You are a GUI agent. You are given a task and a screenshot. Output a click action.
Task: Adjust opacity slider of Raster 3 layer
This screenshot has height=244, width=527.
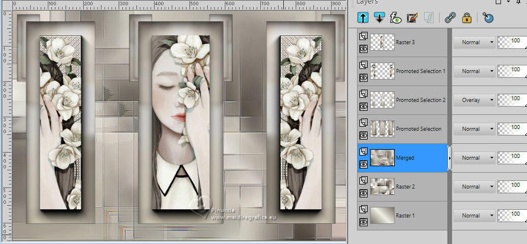click(512, 42)
